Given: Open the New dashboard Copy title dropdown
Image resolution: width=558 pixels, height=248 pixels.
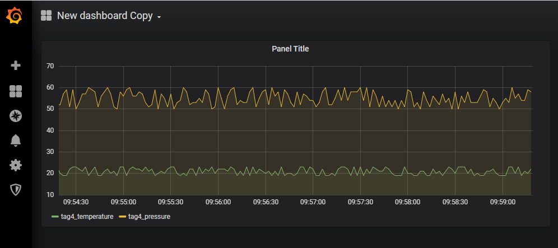Looking at the screenshot, I should pyautogui.click(x=109, y=16).
